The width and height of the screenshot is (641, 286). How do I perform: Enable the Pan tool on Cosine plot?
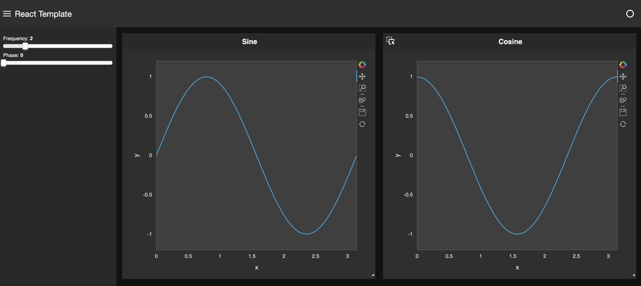[x=623, y=76]
